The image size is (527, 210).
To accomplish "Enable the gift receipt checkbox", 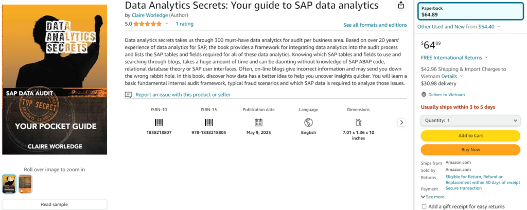I will click(x=424, y=206).
